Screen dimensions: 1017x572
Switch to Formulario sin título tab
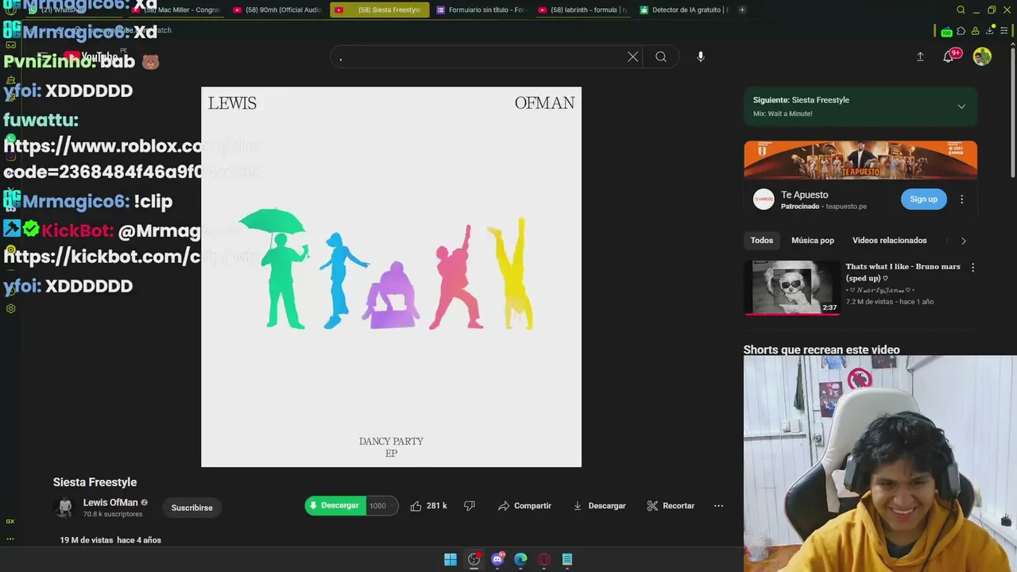pos(481,10)
